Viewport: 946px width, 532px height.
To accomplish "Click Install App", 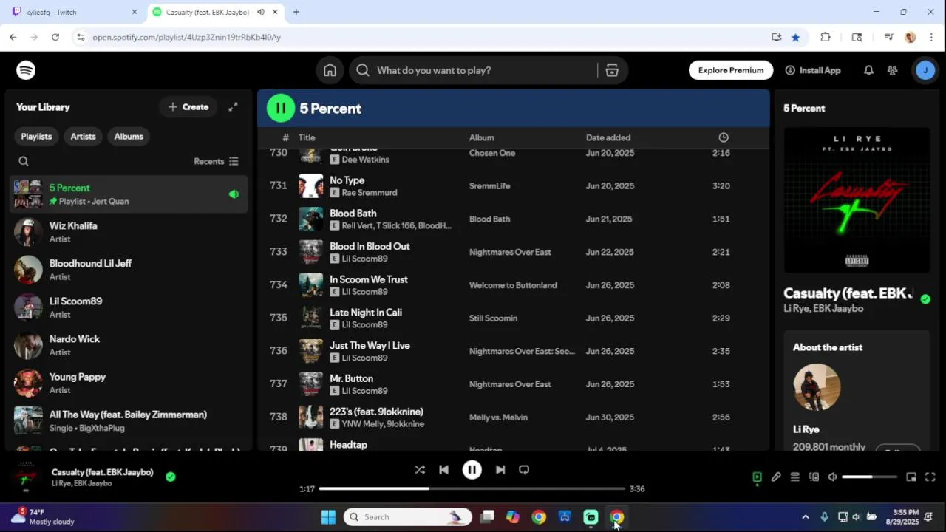I will [813, 70].
